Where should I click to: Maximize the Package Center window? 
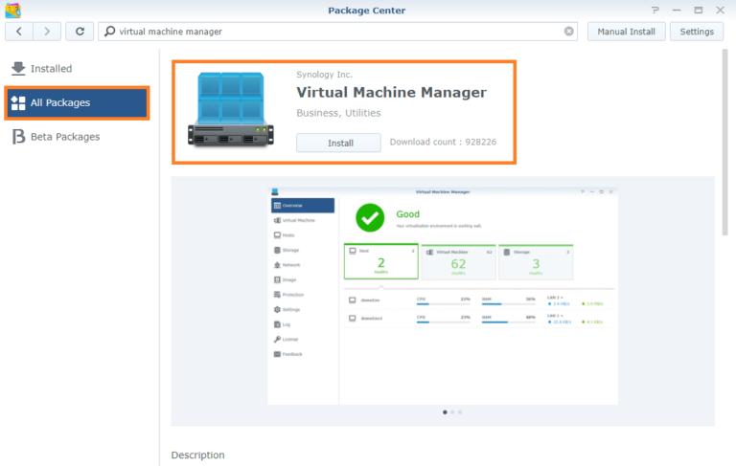click(x=699, y=10)
